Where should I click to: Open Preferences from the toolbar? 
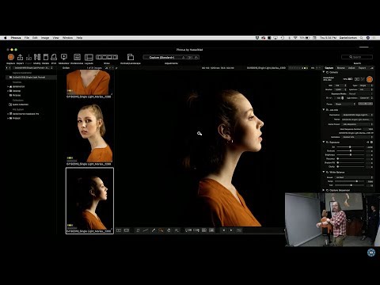[77, 57]
